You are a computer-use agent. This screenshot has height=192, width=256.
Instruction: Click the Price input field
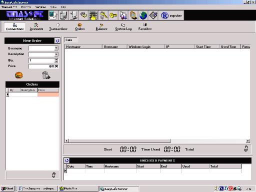[x=43, y=66]
